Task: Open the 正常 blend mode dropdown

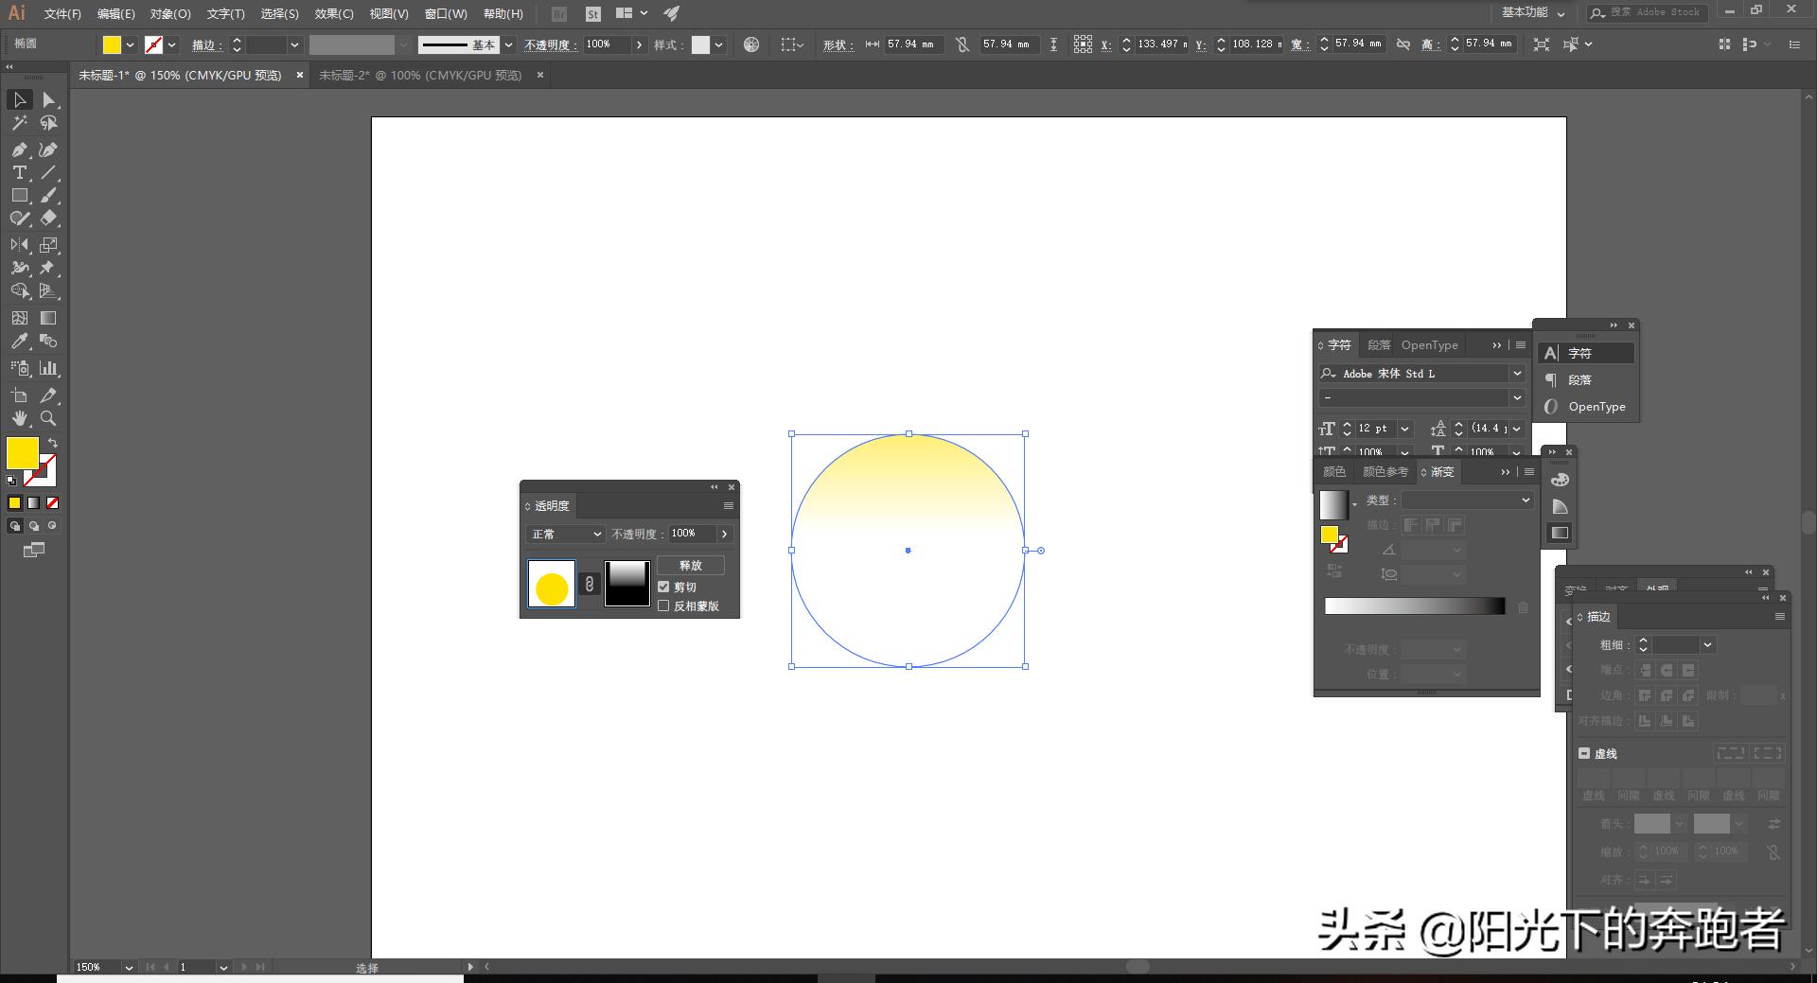Action: coord(565,535)
